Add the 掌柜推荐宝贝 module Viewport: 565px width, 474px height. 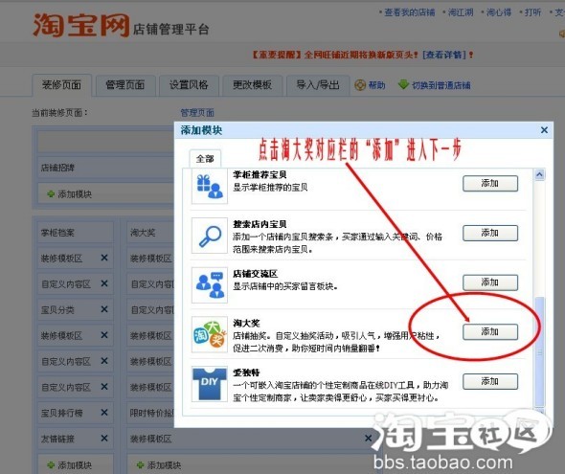(490, 183)
